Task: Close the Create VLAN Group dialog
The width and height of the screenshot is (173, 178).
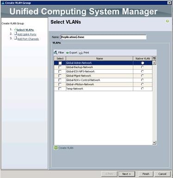Action: click(169, 3)
